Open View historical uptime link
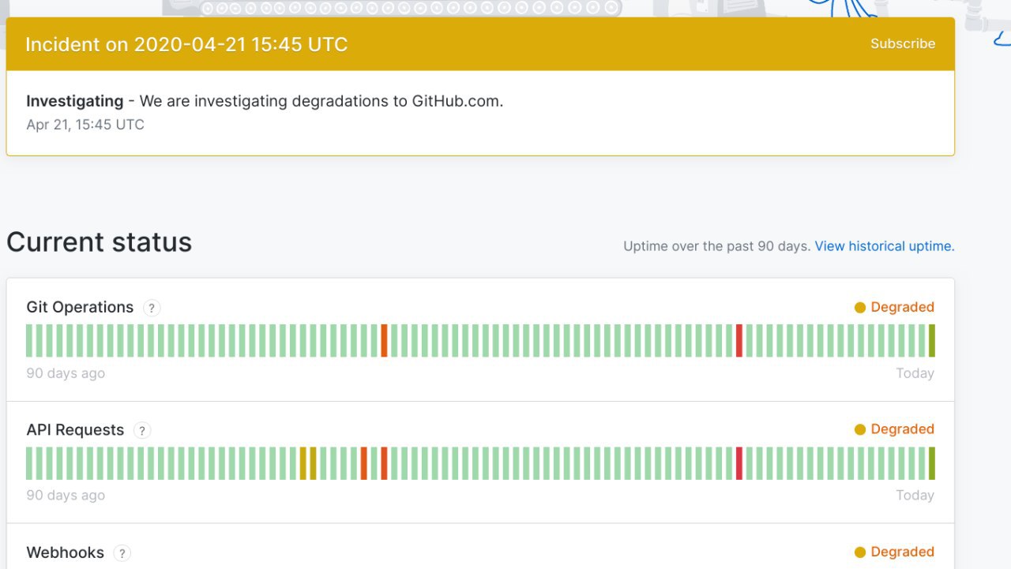 (885, 246)
